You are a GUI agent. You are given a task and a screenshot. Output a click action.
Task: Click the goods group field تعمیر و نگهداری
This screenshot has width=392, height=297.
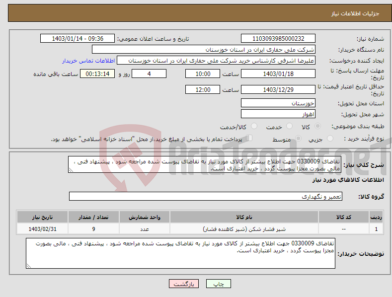point(206,197)
